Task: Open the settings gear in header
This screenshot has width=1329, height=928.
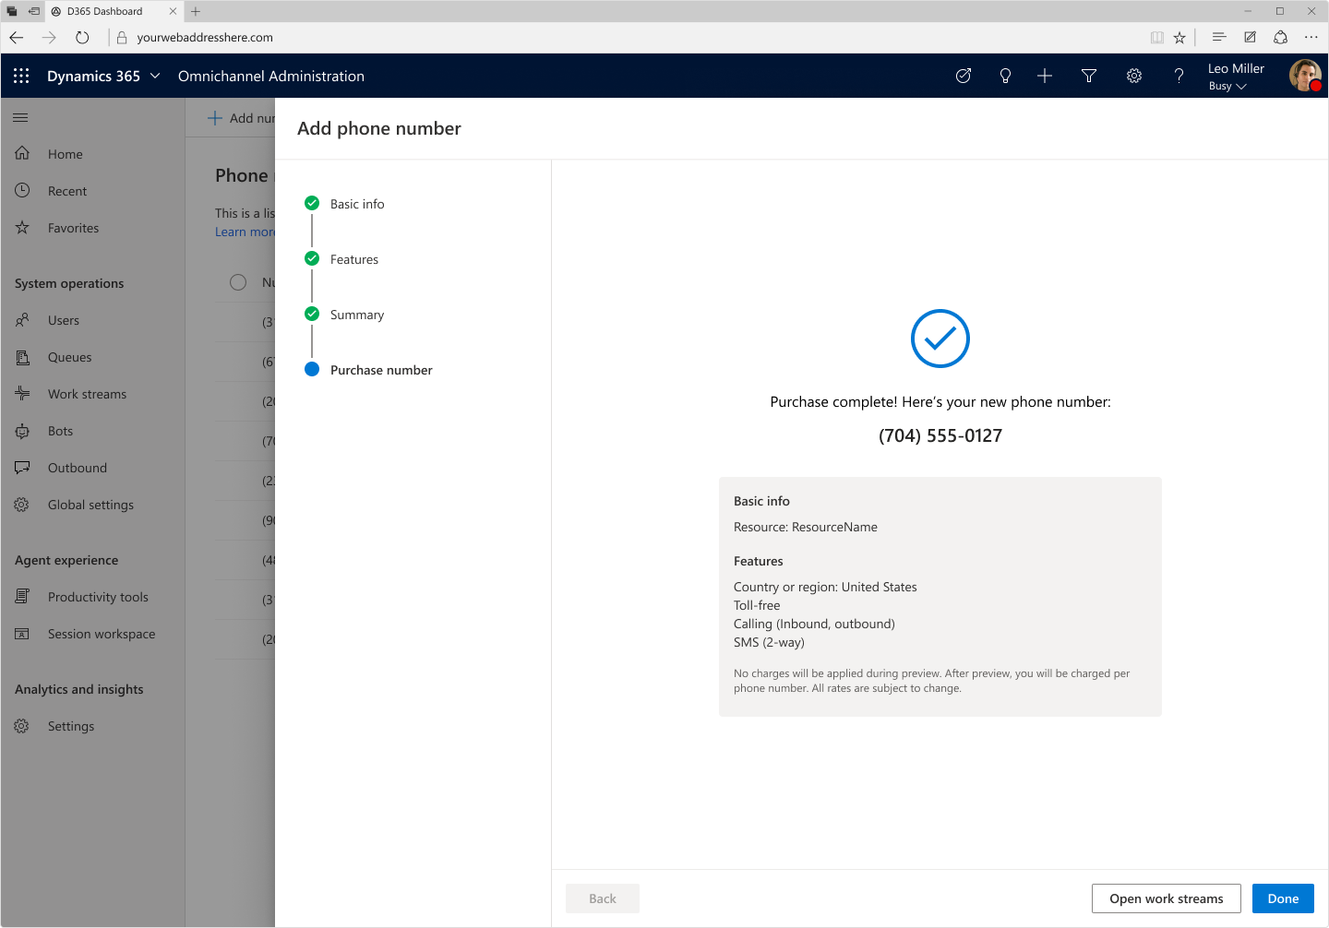Action: [1134, 76]
